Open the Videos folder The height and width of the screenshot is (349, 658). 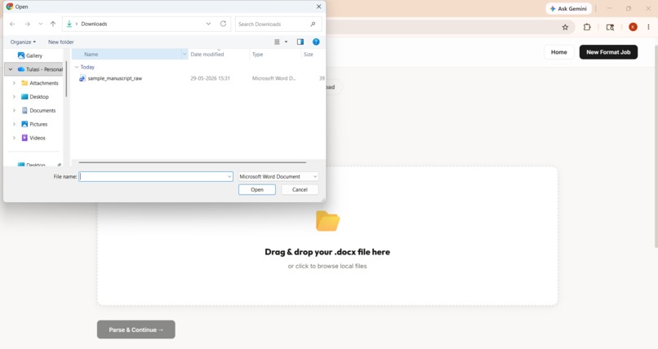click(38, 138)
